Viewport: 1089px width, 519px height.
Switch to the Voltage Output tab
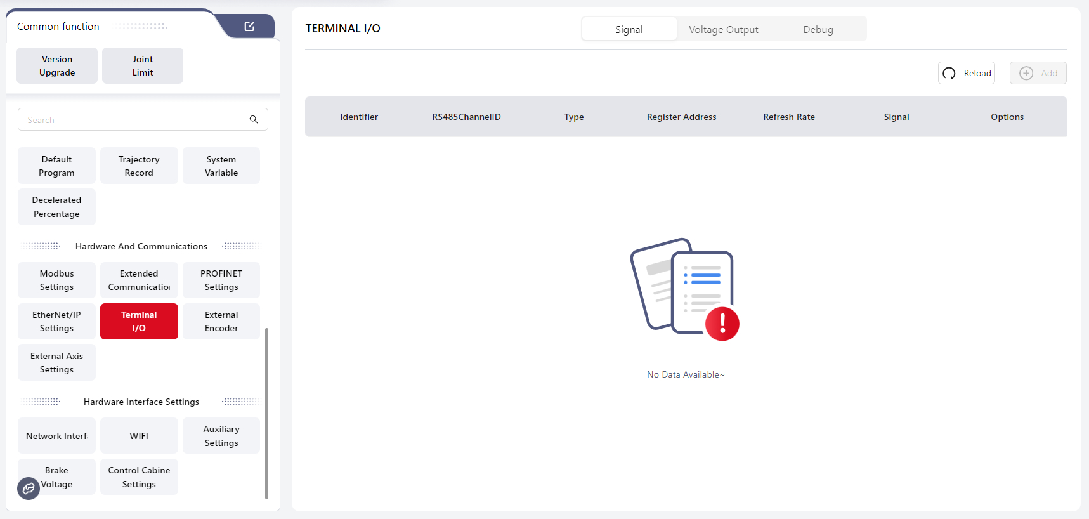pos(723,29)
